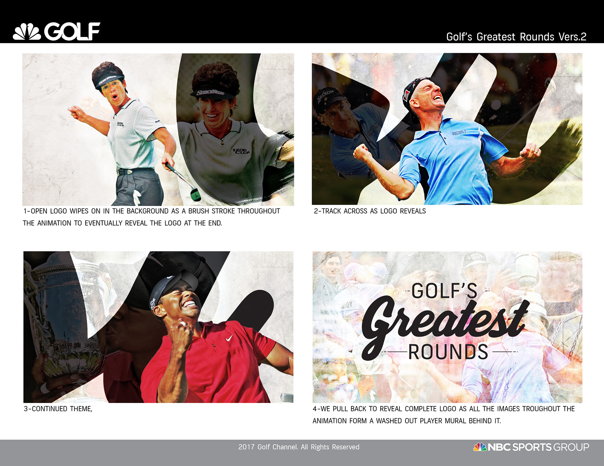This screenshot has width=604, height=466.
Task: Click the NBC Sports Group wordmark
Action: (539, 447)
